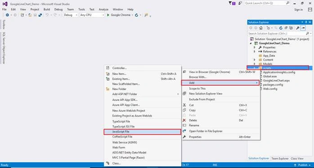
Task: Toggle the Preview Selected Items button
Action: (303, 28)
